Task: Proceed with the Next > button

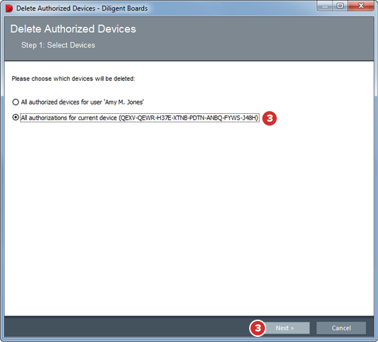Action: click(x=285, y=328)
